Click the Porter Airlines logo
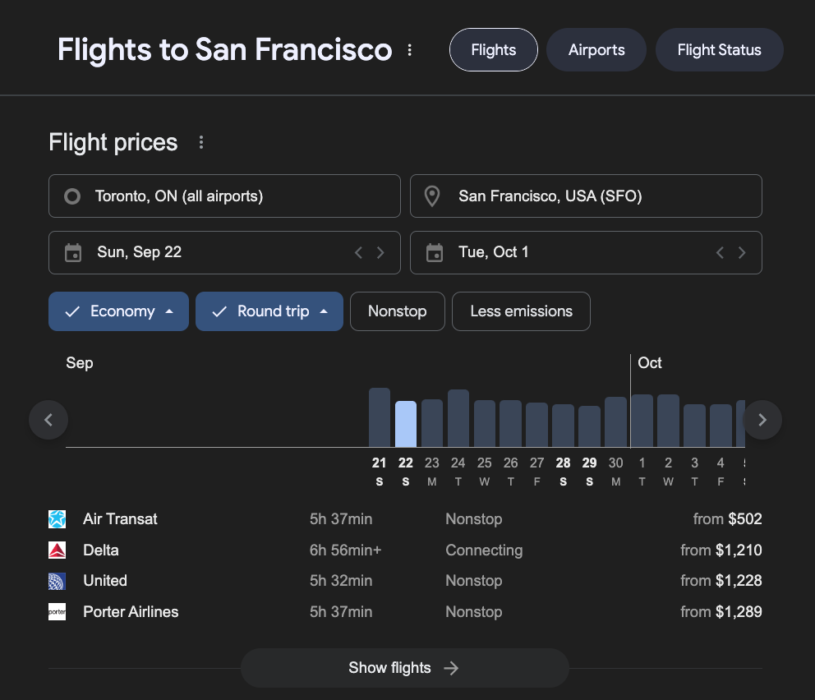This screenshot has height=700, width=815. 58,611
